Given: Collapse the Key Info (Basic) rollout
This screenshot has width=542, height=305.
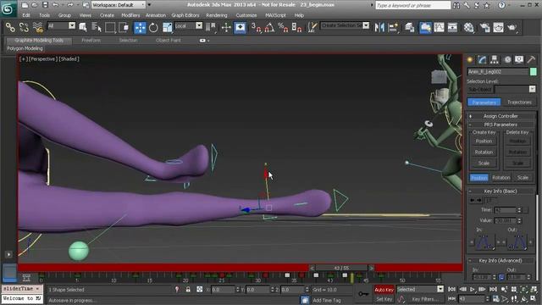Looking at the screenshot, I should 500,191.
